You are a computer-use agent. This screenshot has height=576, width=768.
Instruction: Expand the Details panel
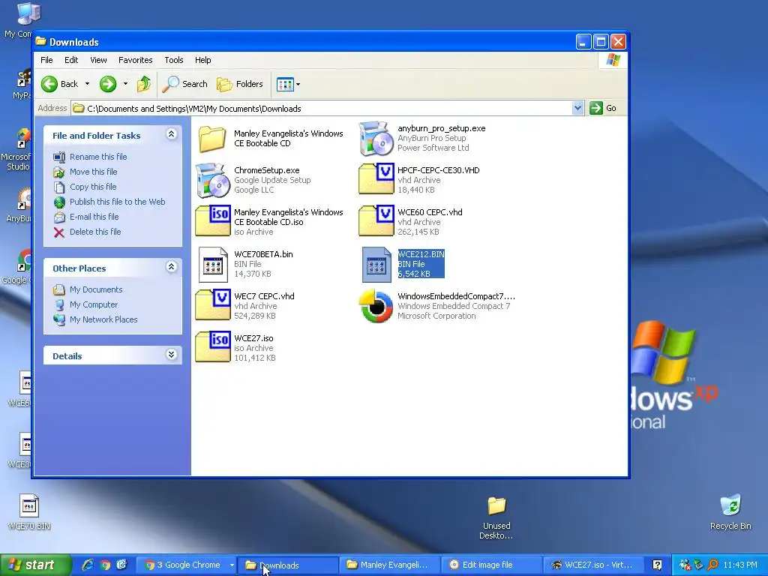point(172,355)
